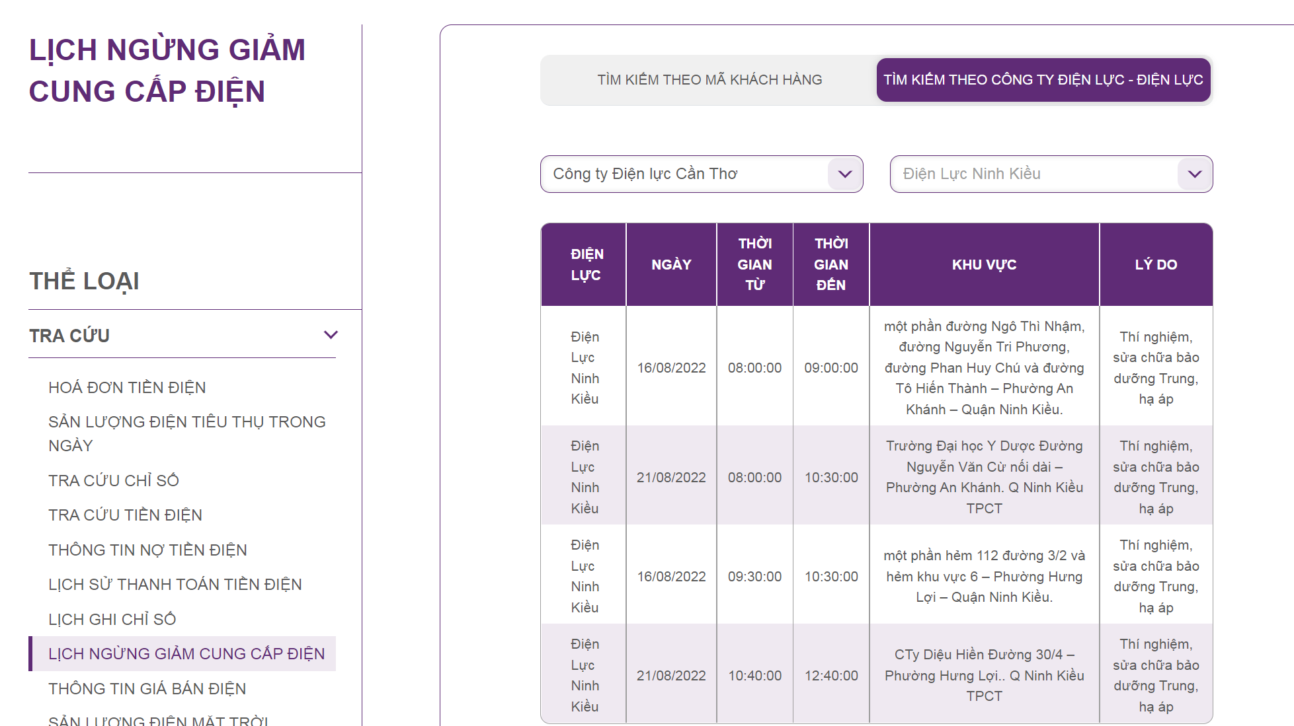Click the LÝ DO column header
Image resolution: width=1294 pixels, height=726 pixels.
point(1155,264)
